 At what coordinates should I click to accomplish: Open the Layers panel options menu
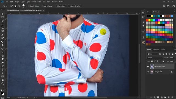[175, 50]
